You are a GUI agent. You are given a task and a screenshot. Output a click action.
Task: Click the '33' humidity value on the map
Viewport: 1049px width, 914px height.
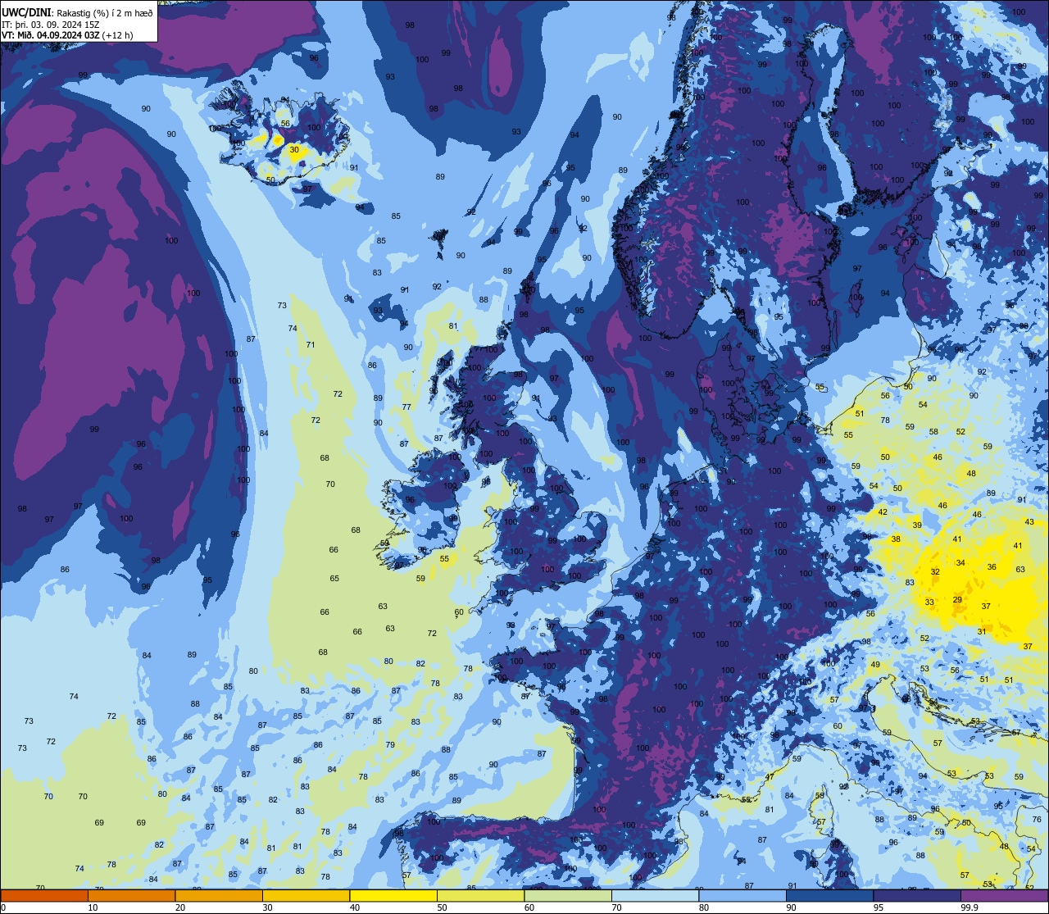coord(929,603)
